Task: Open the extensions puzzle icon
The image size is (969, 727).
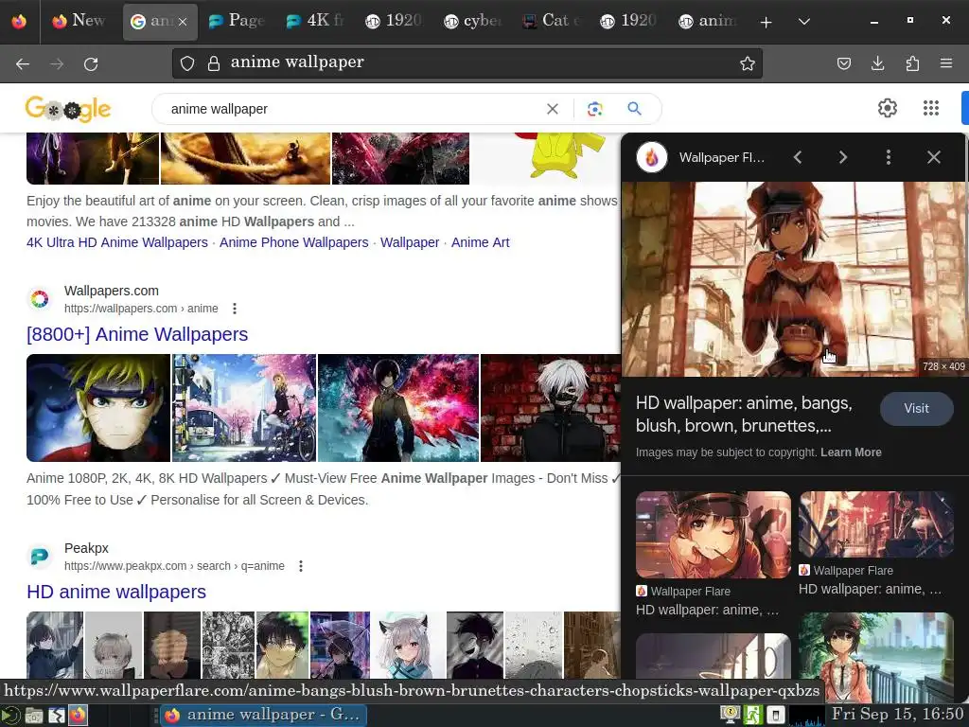Action: [x=912, y=63]
